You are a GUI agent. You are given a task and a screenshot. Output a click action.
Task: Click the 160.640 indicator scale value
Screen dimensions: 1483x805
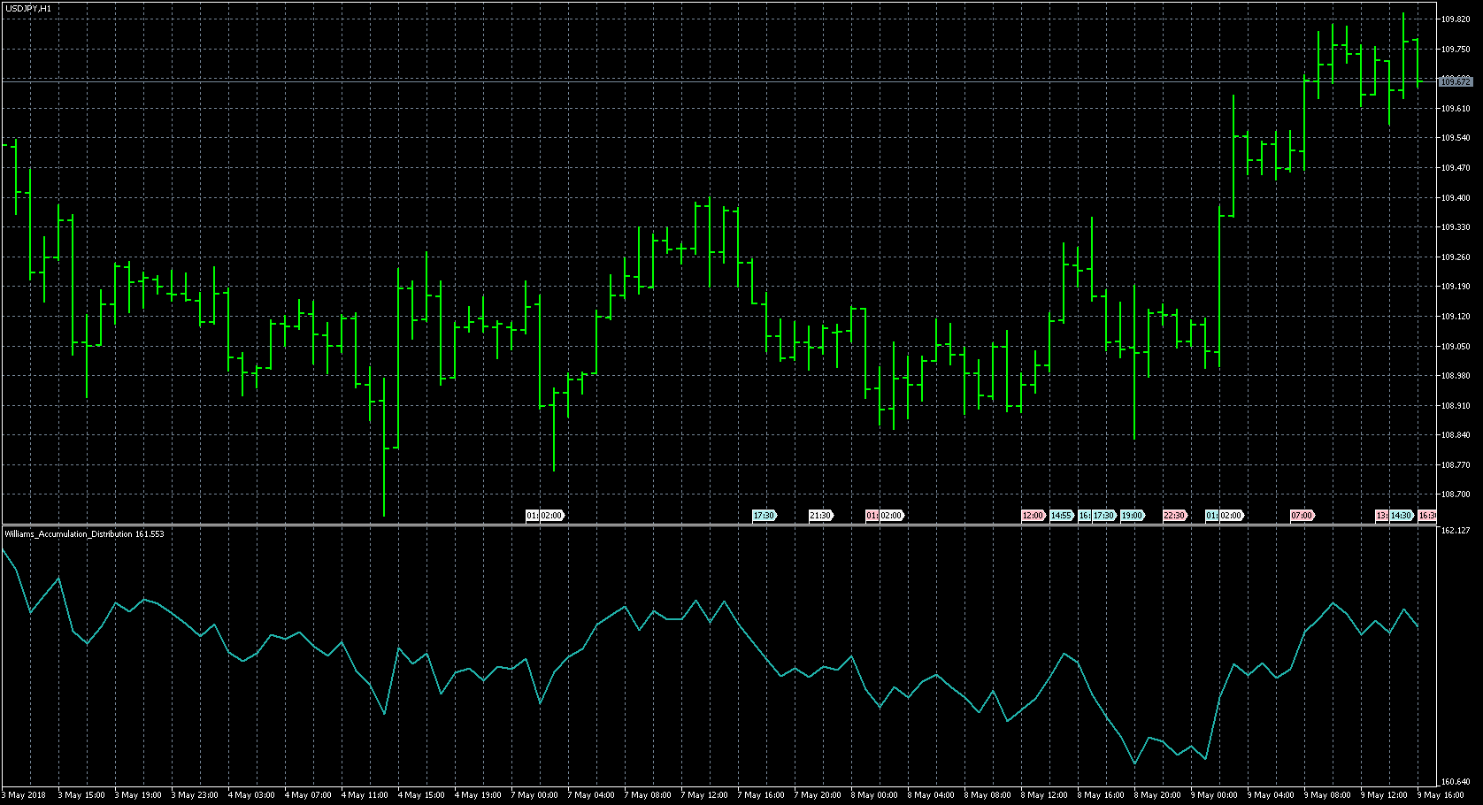pos(1456,782)
